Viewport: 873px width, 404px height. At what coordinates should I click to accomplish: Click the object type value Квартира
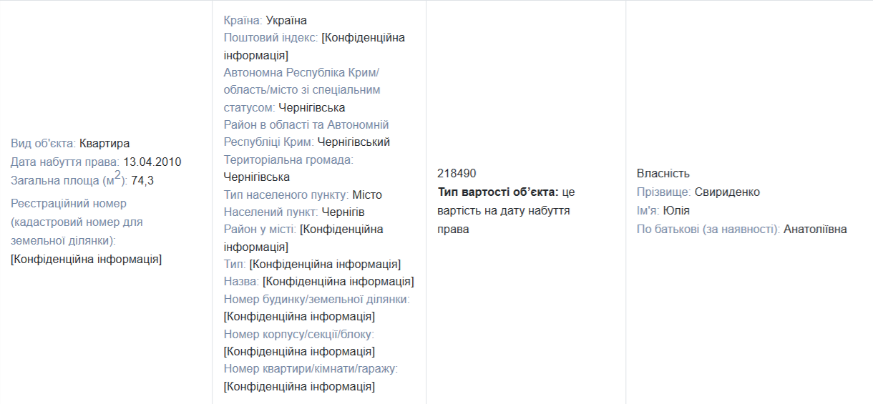[104, 143]
